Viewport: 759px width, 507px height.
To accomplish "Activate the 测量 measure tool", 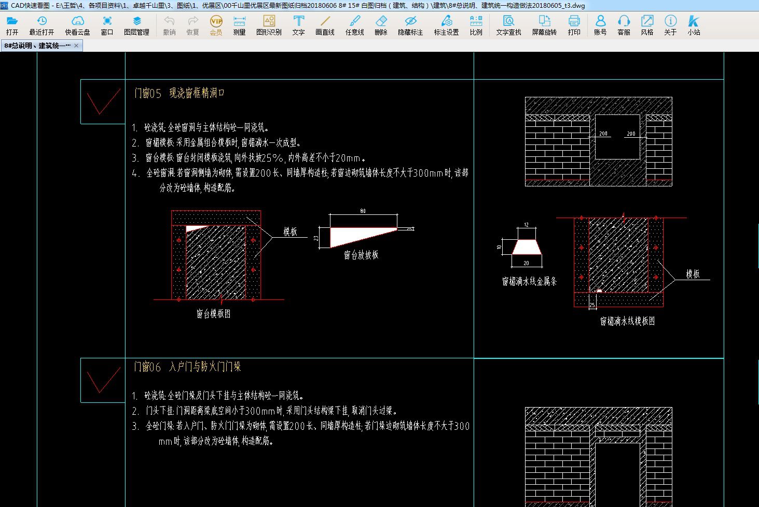I will click(x=239, y=25).
